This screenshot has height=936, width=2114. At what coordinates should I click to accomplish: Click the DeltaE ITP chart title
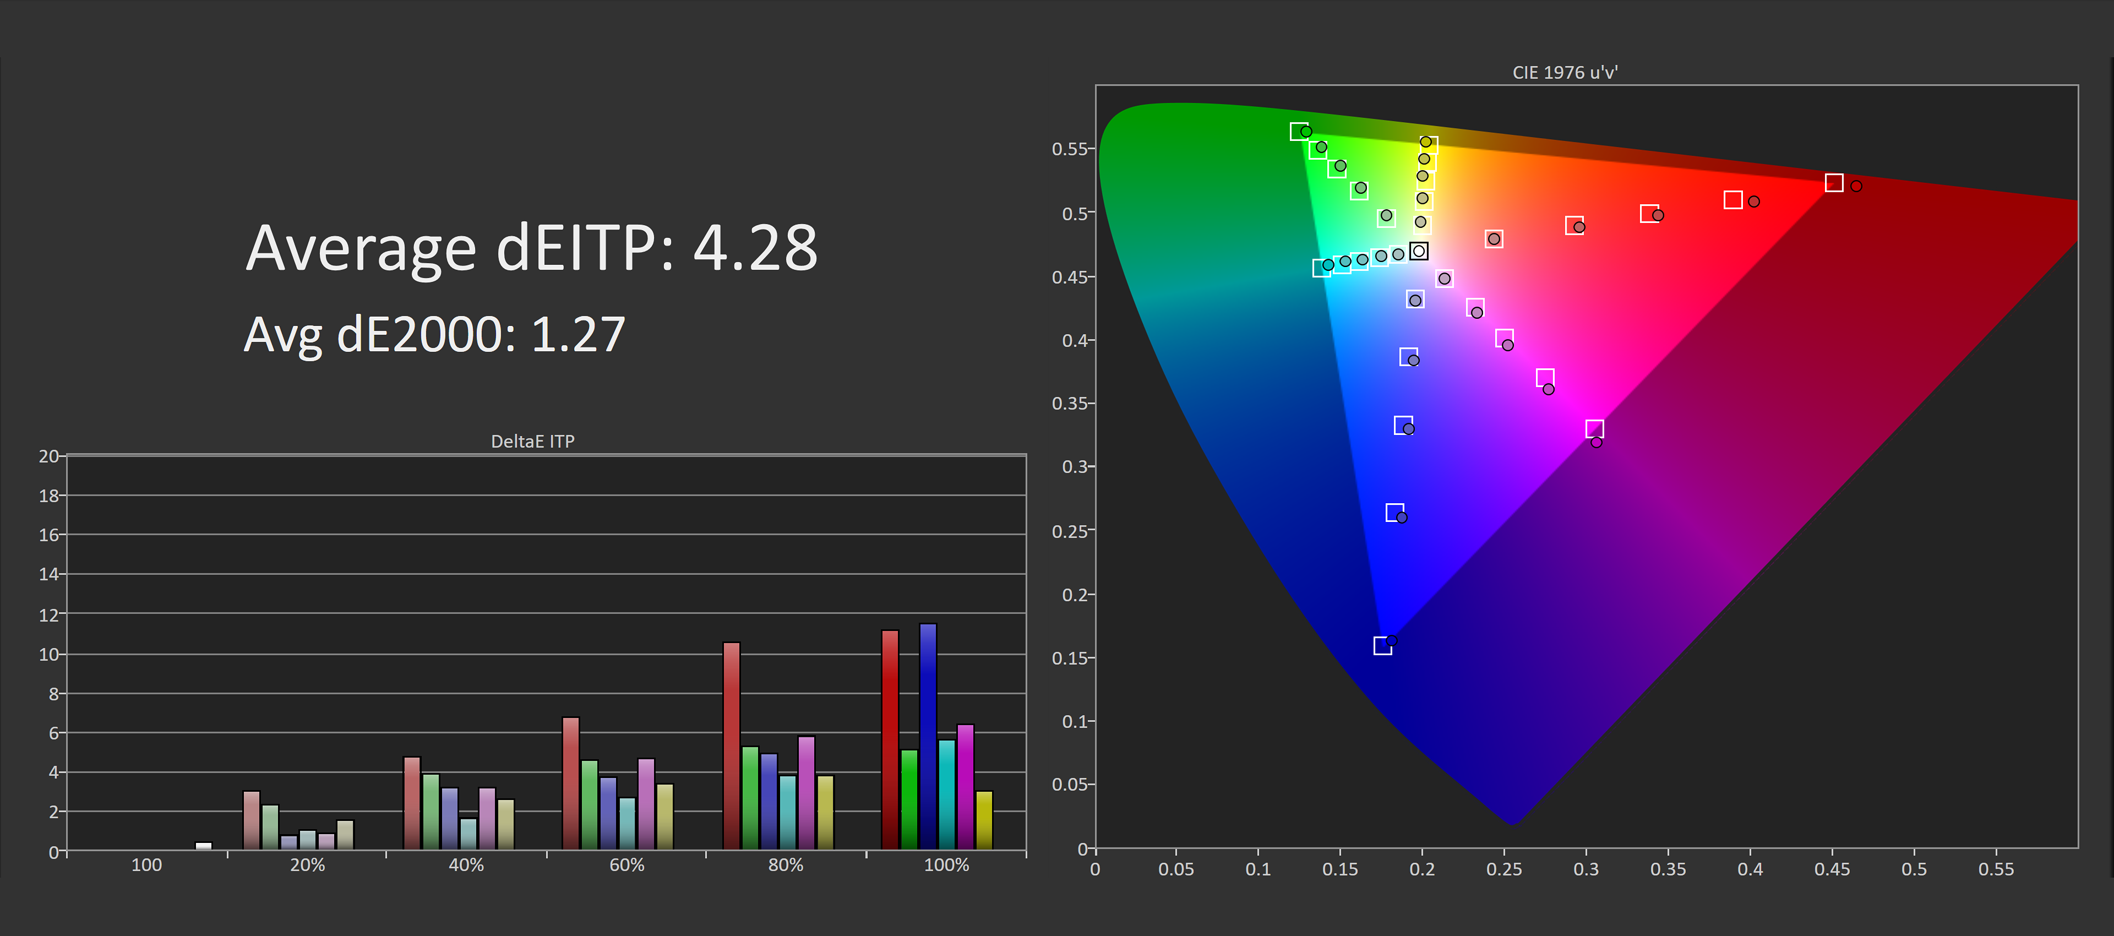(x=532, y=441)
